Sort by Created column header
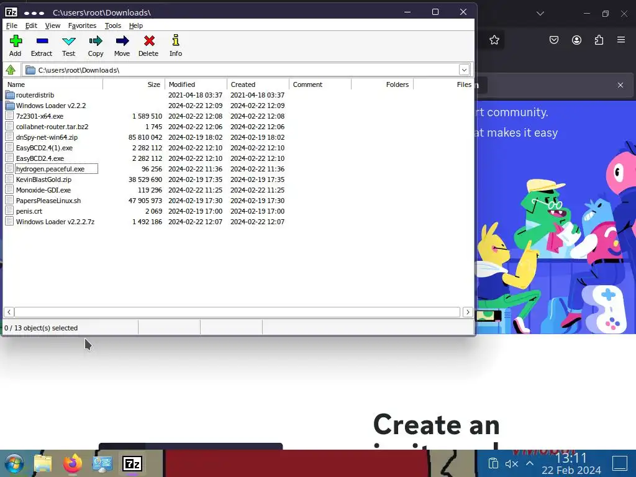 pyautogui.click(x=258, y=84)
